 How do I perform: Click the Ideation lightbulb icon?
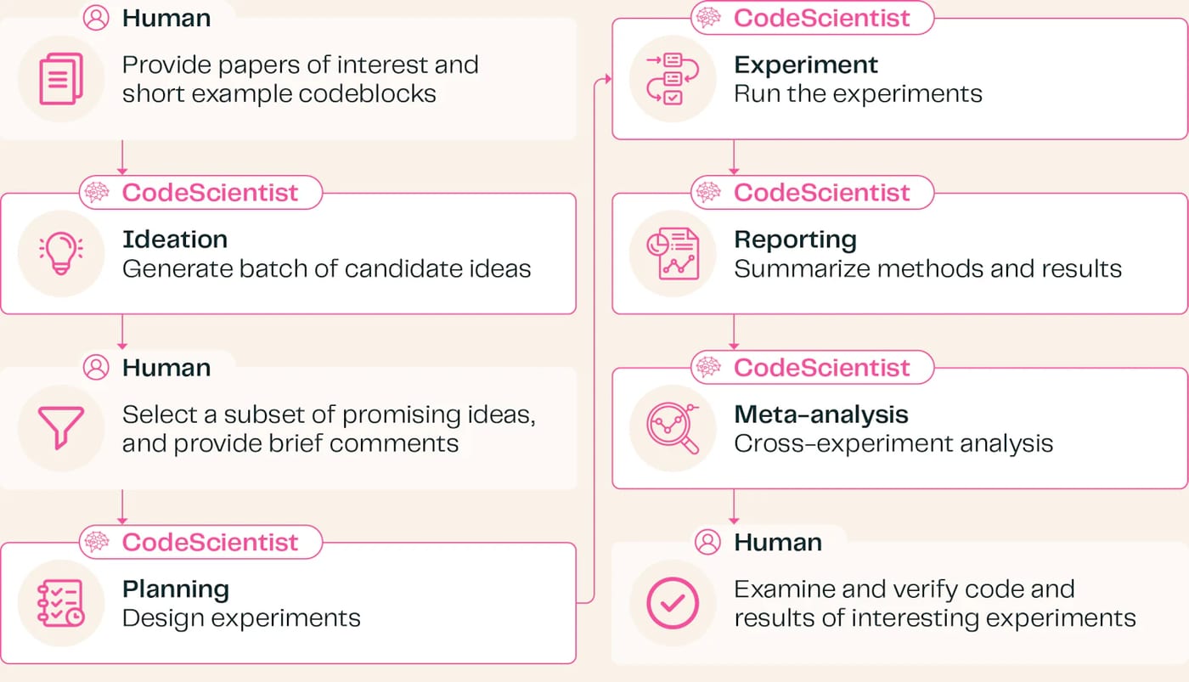61,254
